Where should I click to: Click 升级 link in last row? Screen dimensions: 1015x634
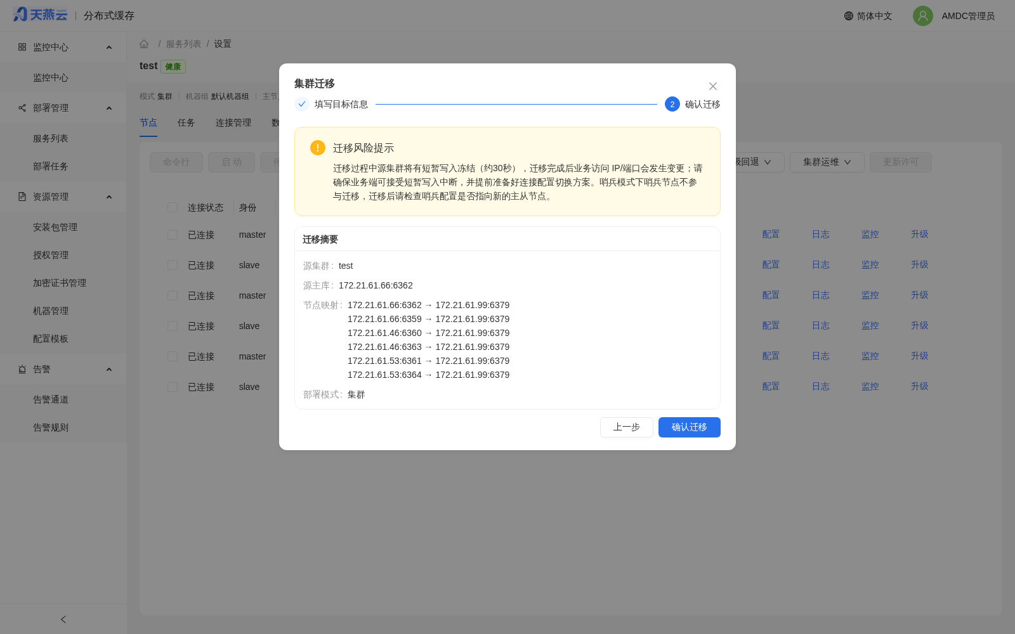point(920,386)
